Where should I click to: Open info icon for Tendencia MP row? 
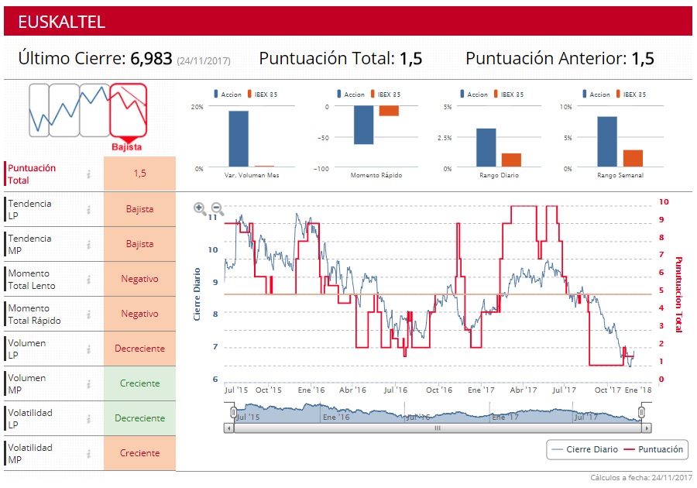[89, 245]
